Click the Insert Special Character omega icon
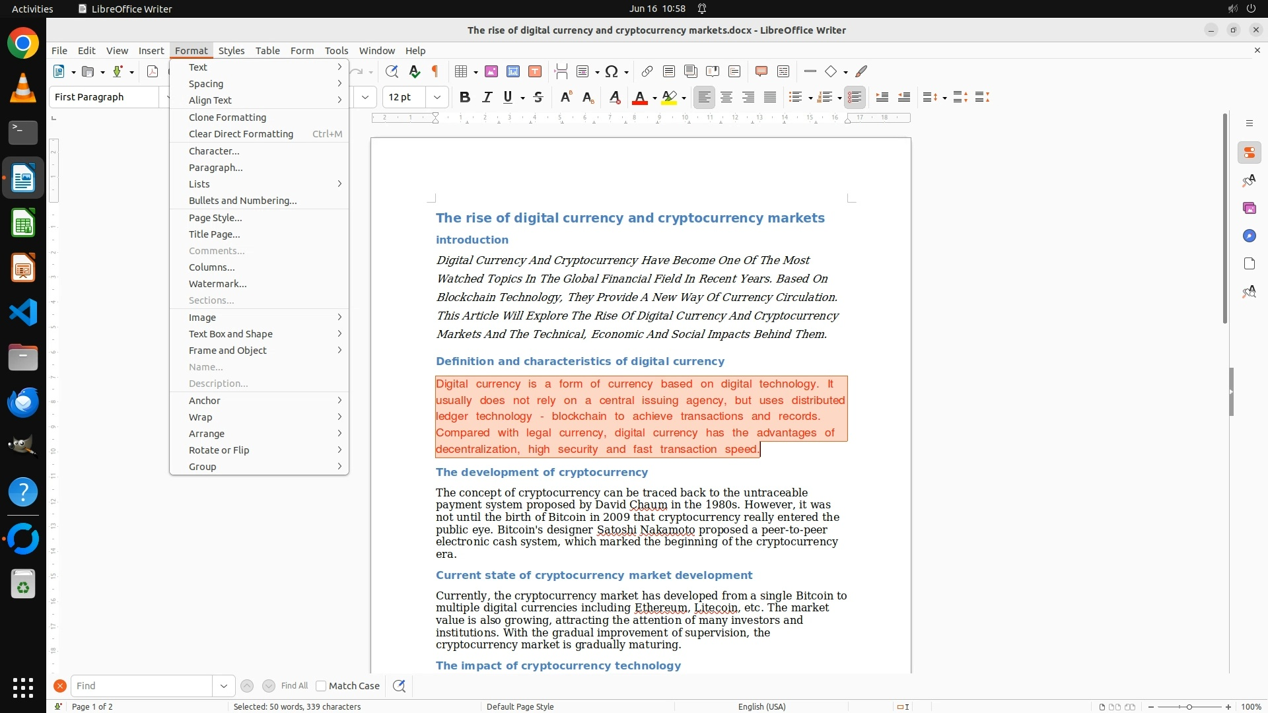Image resolution: width=1268 pixels, height=713 pixels. click(612, 71)
